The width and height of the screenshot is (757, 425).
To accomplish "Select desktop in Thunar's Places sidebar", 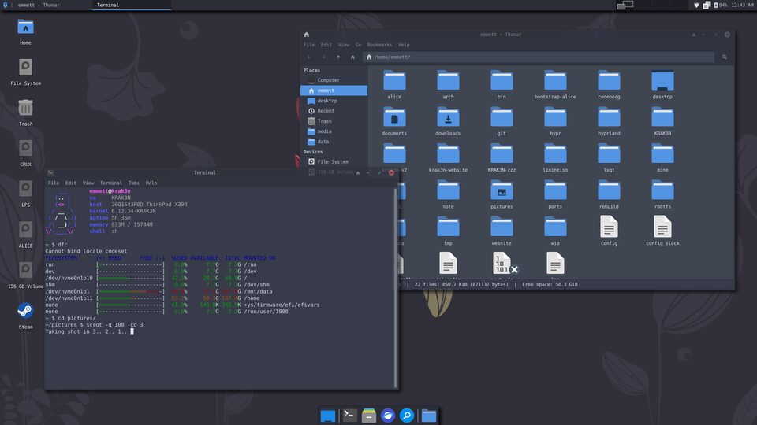I will point(334,101).
